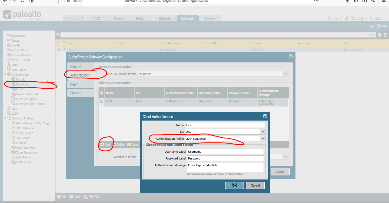Image resolution: width=389 pixels, height=203 pixels.
Task: Click the Add icon in Client Authentication
Action: 102,145
